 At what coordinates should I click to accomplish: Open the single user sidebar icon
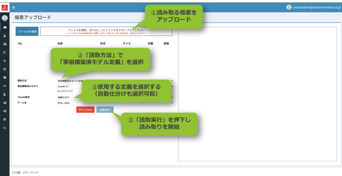pyautogui.click(x=5, y=94)
